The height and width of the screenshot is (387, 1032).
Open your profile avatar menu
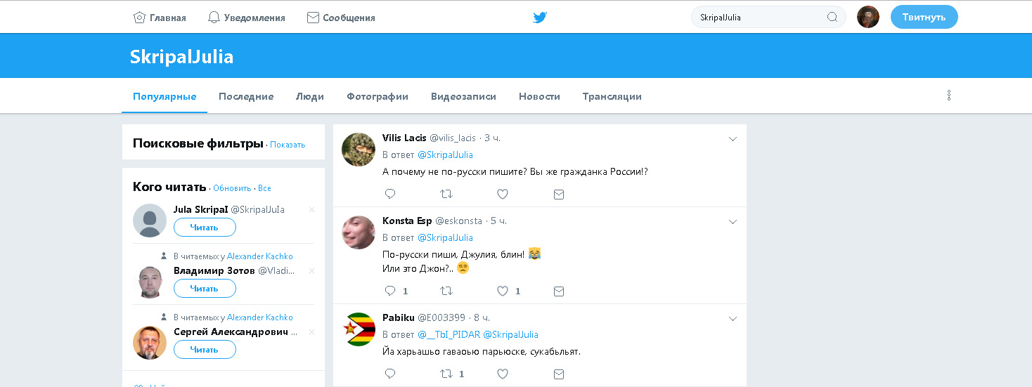click(868, 18)
